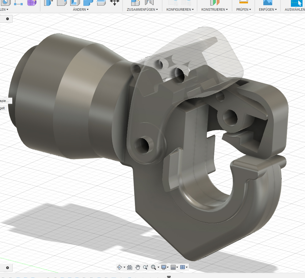Expand the Grid and Snaps dropdown arrow
This screenshot has height=278, width=305.
[x=177, y=268]
